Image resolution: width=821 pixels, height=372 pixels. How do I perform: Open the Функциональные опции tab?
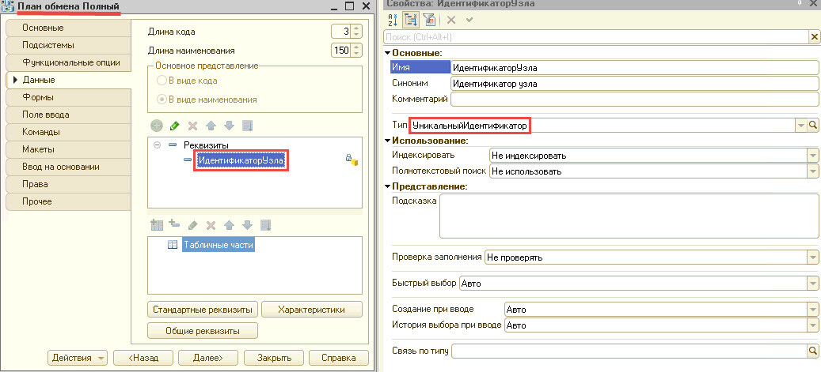(x=68, y=62)
